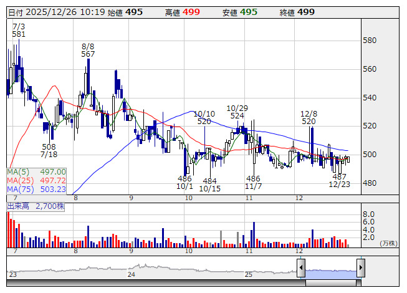Click the date 2025/12/26 10:19 header
Image resolution: width=407 pixels, height=293 pixels.
(57, 12)
